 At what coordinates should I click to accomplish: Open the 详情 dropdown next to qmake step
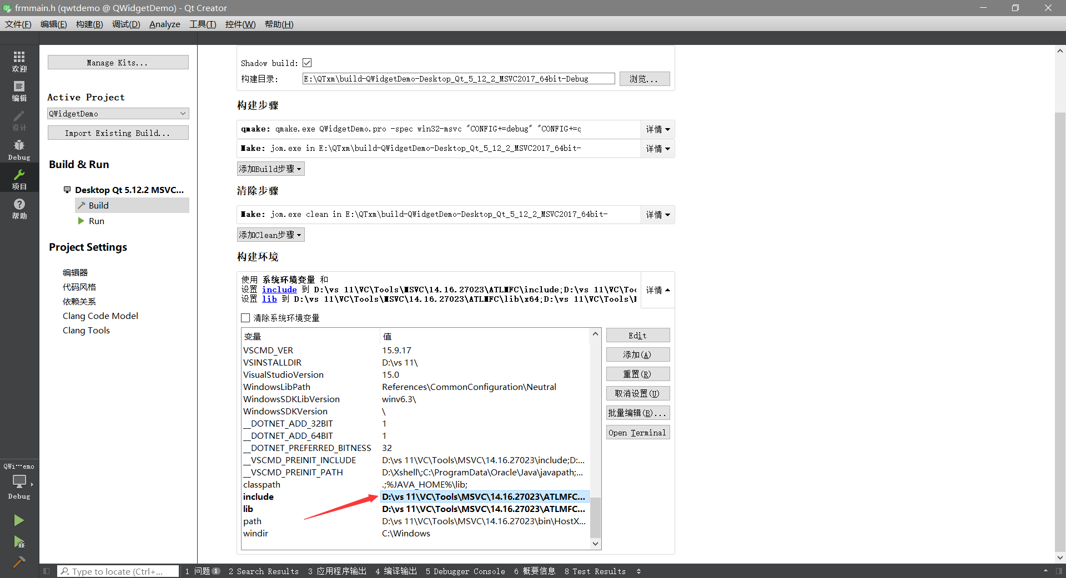[x=657, y=129]
